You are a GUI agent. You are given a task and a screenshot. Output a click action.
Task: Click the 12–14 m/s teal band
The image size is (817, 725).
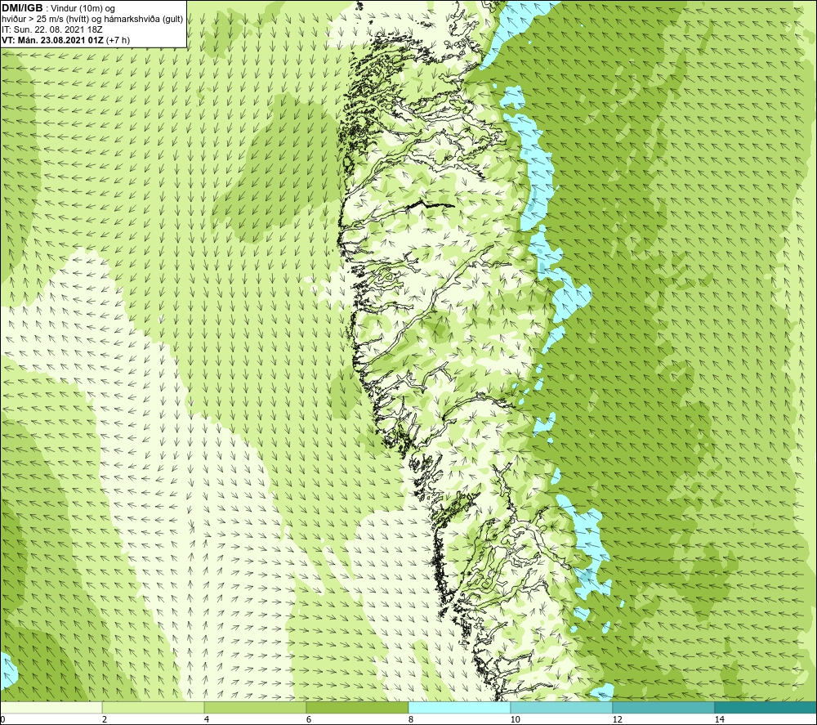point(663,708)
